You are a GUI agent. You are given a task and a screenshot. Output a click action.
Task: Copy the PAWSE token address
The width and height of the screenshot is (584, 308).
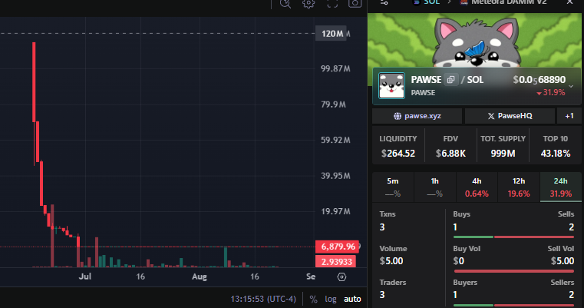(x=450, y=79)
